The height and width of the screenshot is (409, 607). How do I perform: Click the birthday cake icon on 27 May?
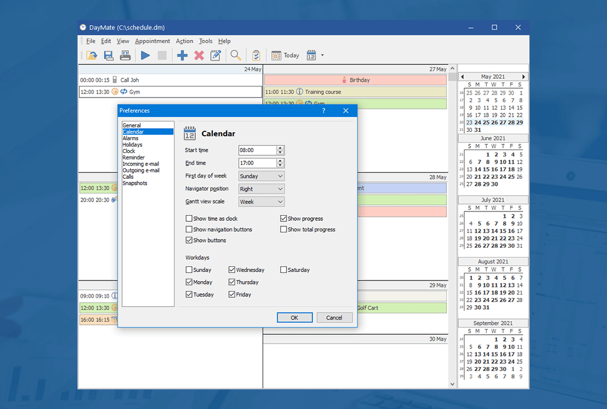pos(344,80)
